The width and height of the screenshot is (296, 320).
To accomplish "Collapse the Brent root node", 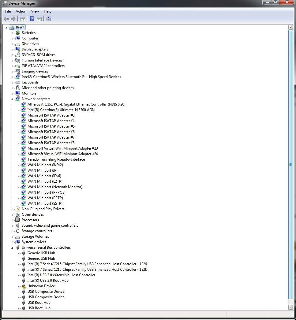I will point(6,27).
